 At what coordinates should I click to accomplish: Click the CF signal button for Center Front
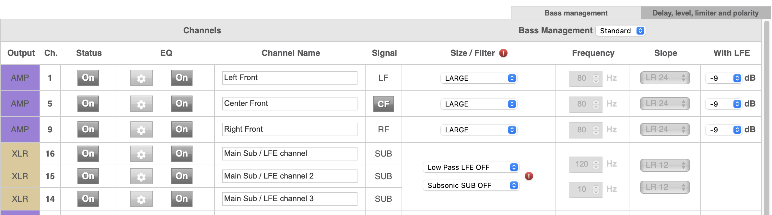(383, 104)
